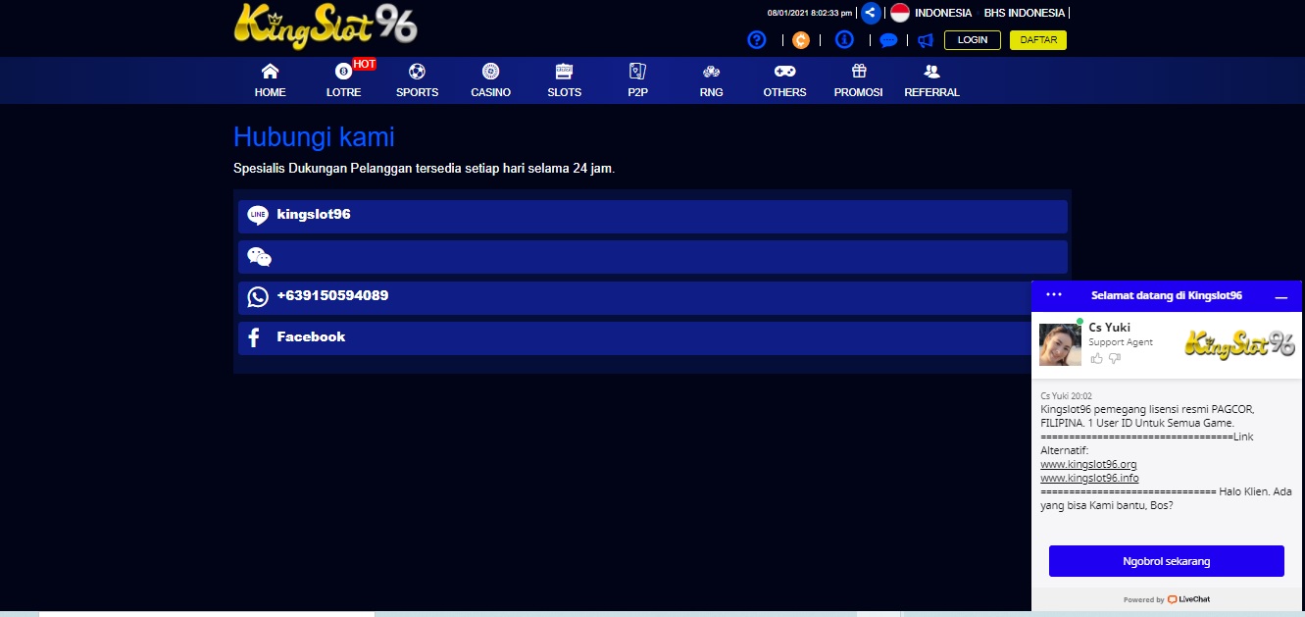1305x617 pixels.
Task: Start chatting with Ngobrol sekarang button
Action: (x=1167, y=561)
